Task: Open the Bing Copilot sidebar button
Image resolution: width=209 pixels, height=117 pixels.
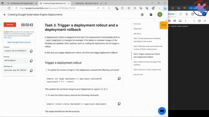Action: [x=165, y=8]
